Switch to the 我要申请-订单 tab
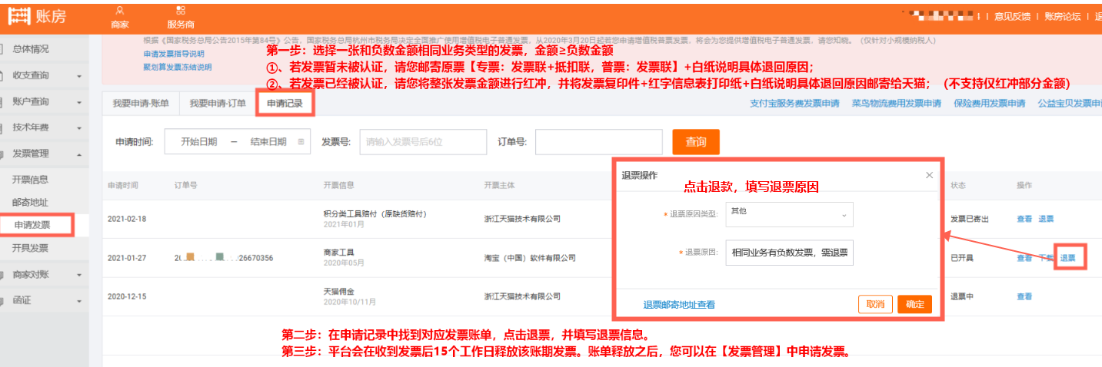The width and height of the screenshot is (1102, 367). [x=218, y=103]
